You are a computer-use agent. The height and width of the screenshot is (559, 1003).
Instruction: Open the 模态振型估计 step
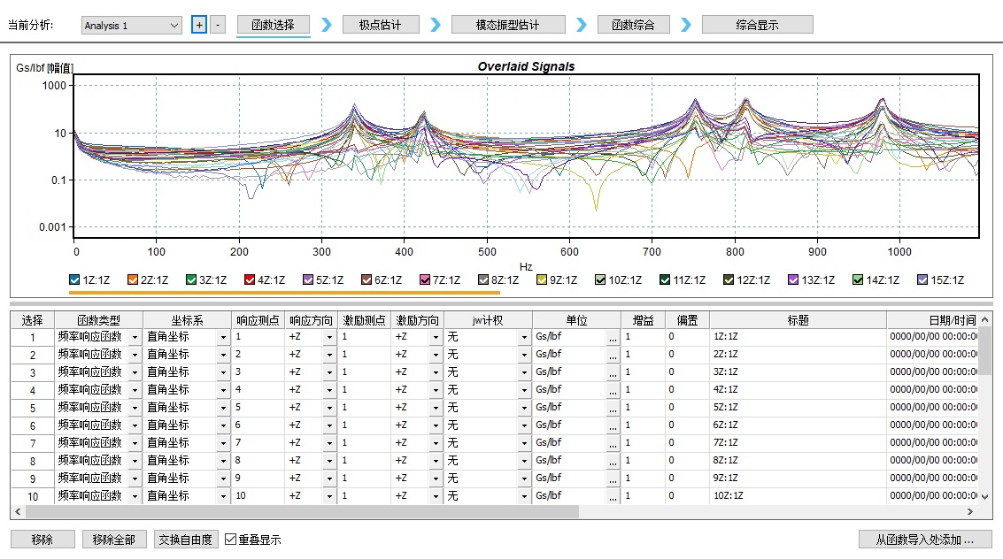[508, 25]
